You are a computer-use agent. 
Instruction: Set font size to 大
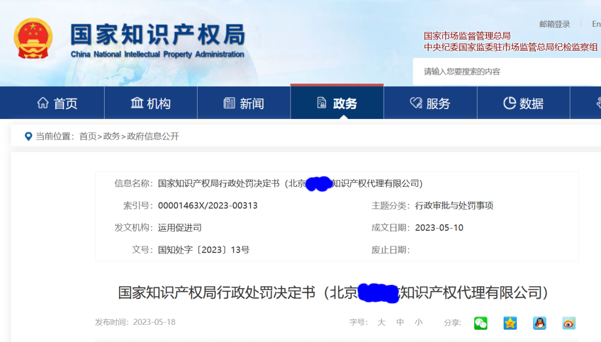click(381, 323)
